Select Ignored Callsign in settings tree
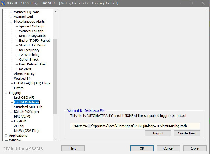Viewport: 210px width, 154px height. pyautogui.click(x=31, y=26)
